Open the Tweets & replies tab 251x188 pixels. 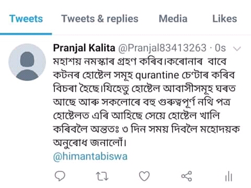coord(100,19)
